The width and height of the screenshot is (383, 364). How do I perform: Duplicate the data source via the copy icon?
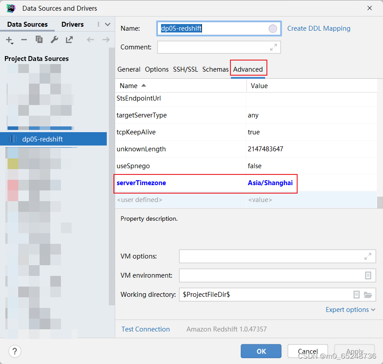(39, 40)
